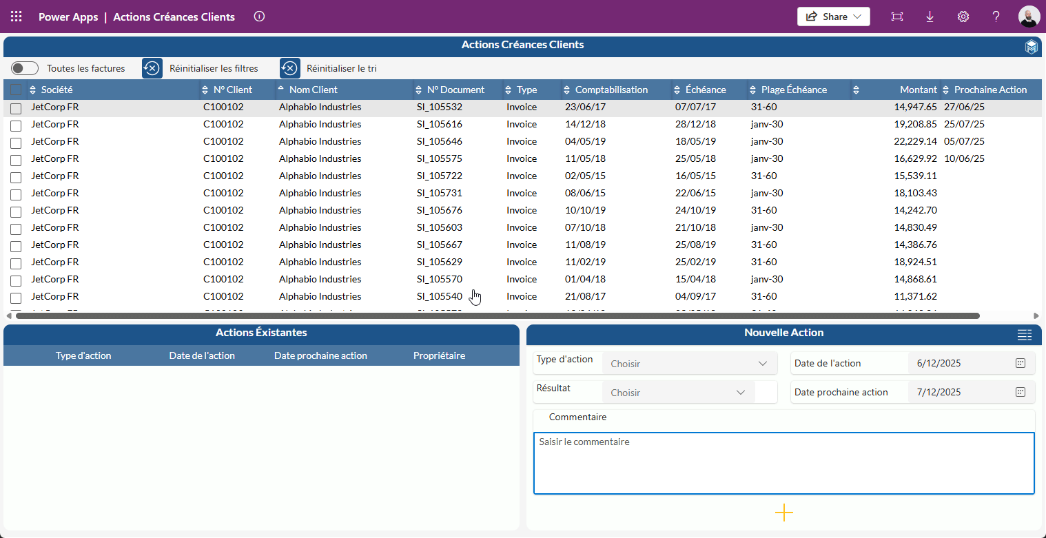Click the Réinitialiser les filtres label
The height and width of the screenshot is (538, 1046).
214,68
